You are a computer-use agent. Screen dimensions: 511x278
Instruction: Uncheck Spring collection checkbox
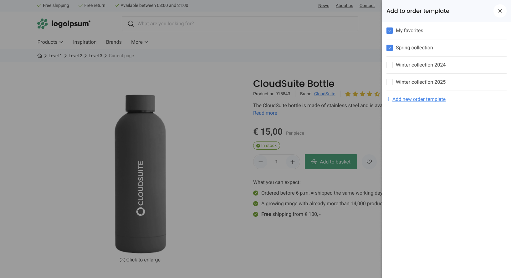[x=390, y=48]
